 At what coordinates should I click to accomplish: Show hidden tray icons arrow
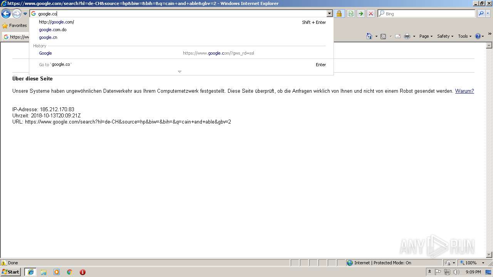[x=429, y=272]
